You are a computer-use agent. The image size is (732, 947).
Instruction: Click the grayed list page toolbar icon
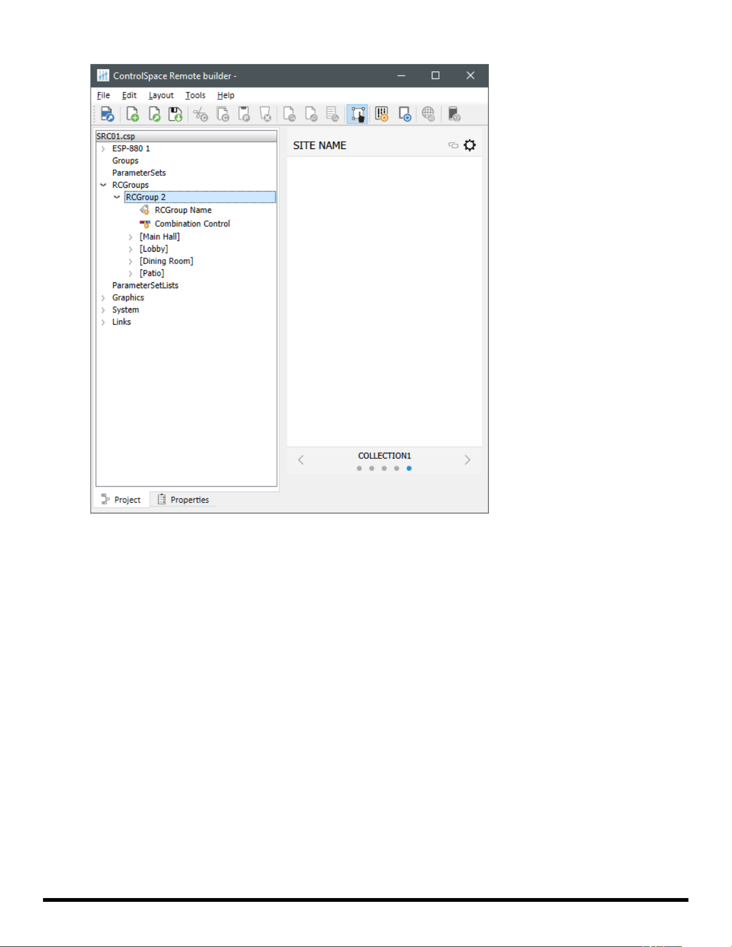pyautogui.click(x=332, y=115)
